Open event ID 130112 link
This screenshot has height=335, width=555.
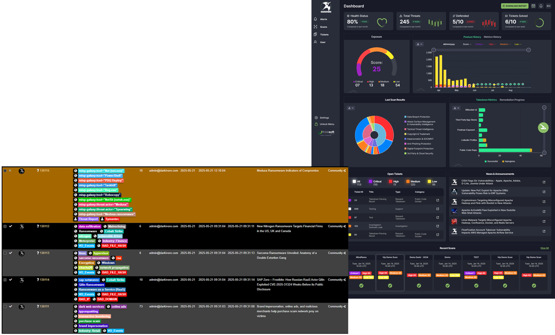click(x=44, y=226)
